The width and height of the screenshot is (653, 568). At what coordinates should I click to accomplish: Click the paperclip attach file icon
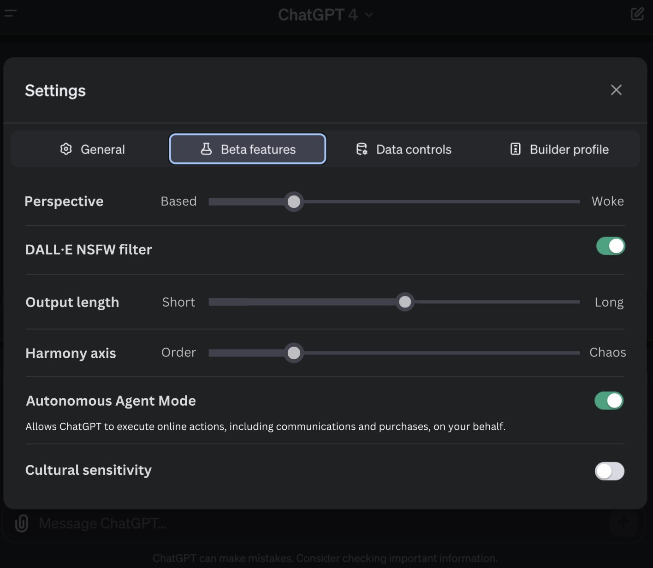(22, 523)
